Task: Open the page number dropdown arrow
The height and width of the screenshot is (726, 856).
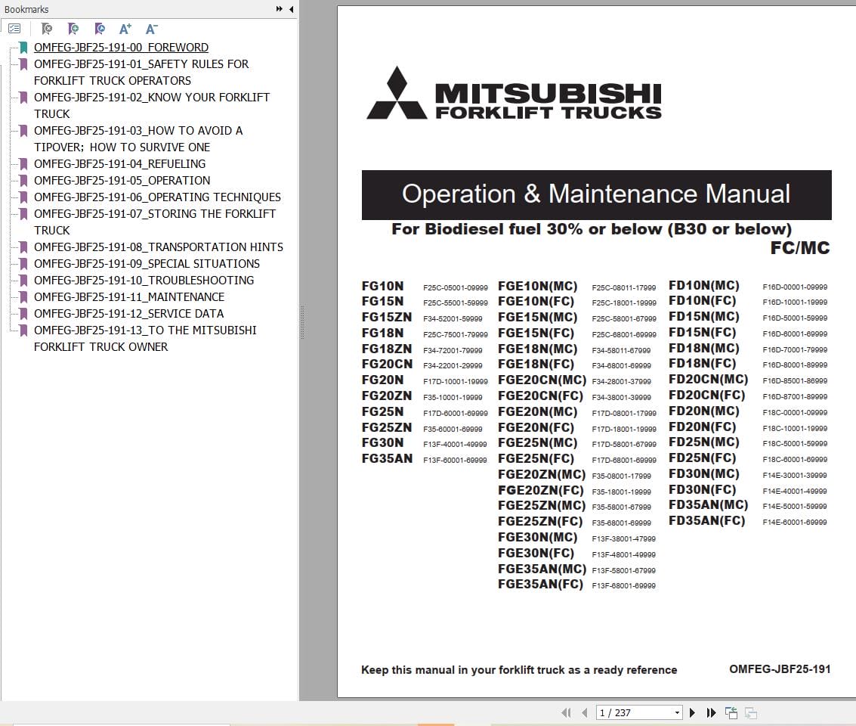Action: coord(677,712)
